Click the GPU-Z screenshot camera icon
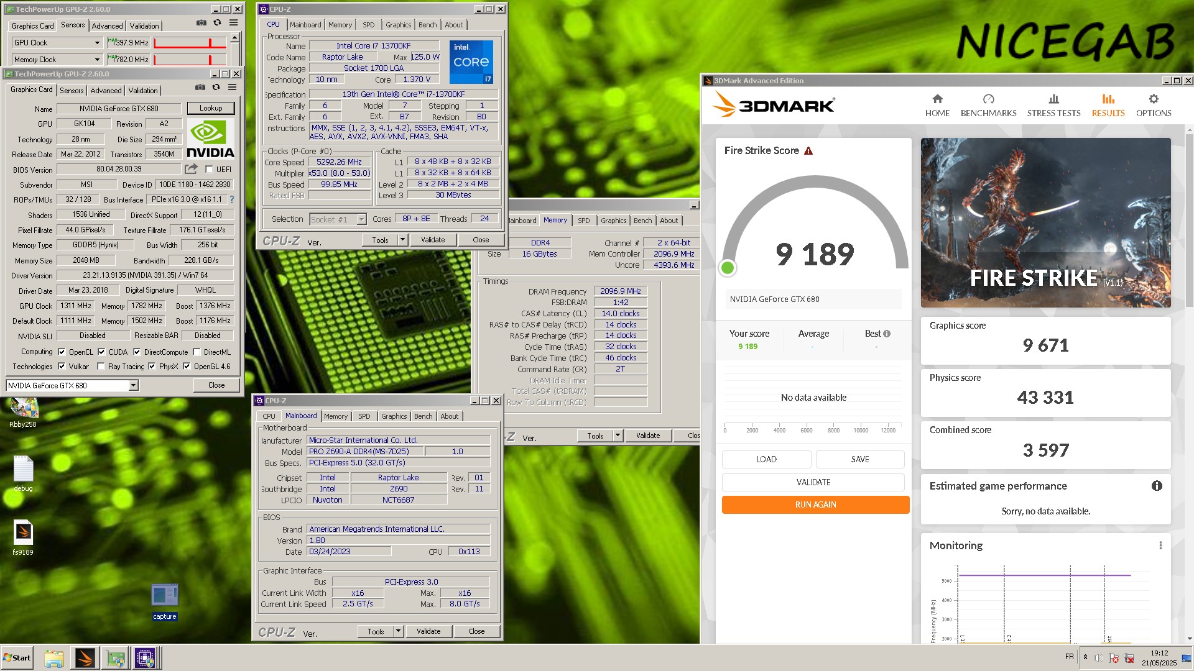The width and height of the screenshot is (1194, 671). click(200, 87)
